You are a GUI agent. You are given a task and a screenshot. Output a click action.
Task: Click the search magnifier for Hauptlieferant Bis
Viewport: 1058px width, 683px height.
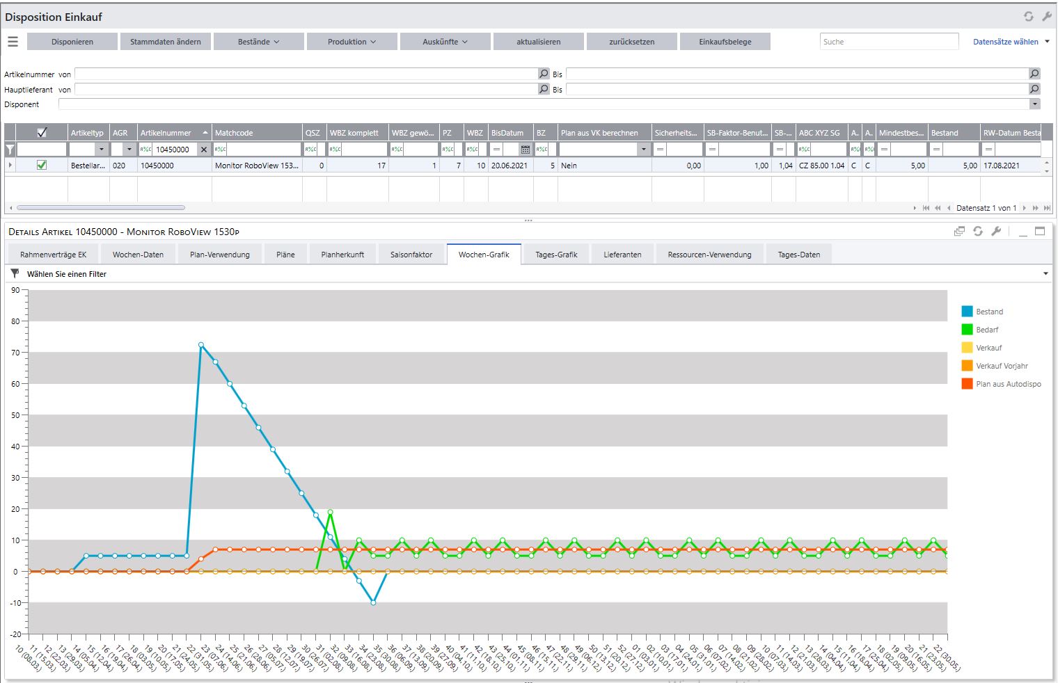click(x=1034, y=89)
